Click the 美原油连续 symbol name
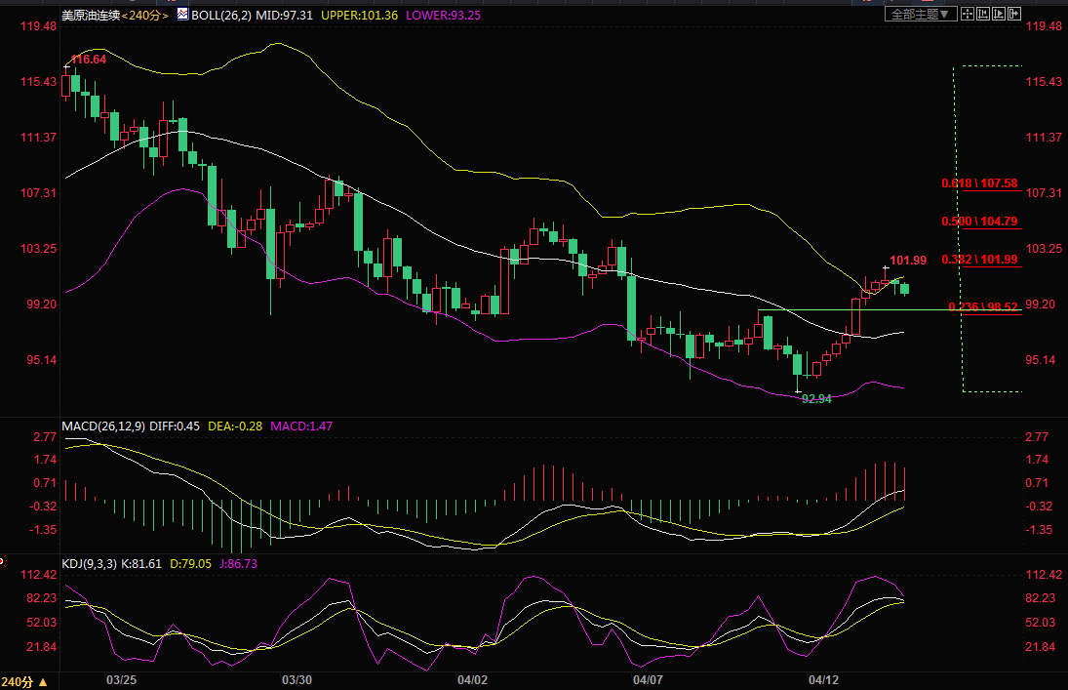 (x=90, y=16)
